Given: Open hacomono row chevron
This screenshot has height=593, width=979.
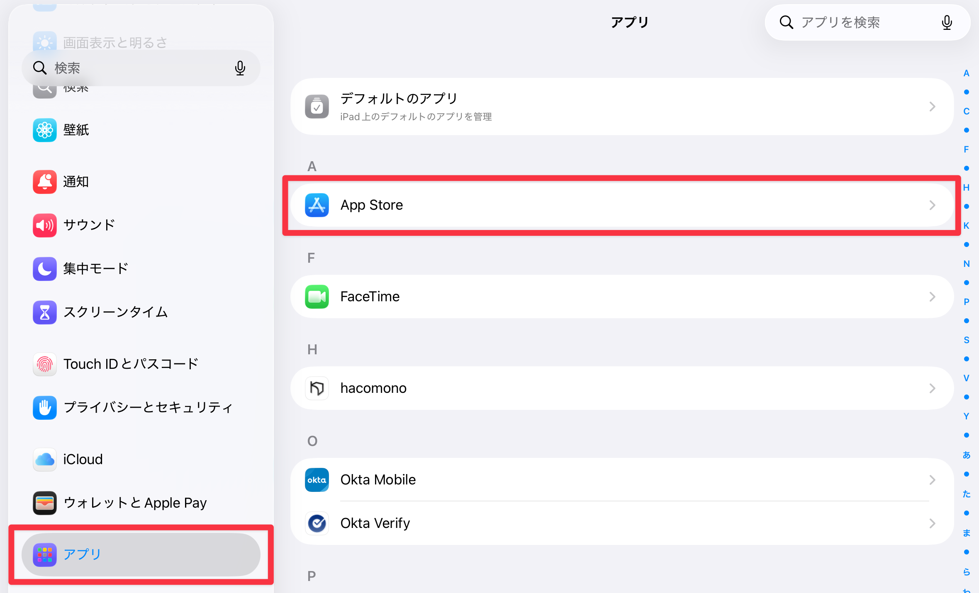Looking at the screenshot, I should point(933,388).
